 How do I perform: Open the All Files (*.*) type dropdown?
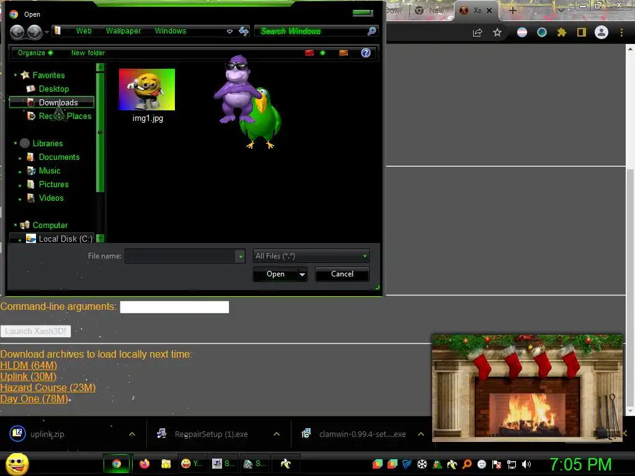coord(311,256)
